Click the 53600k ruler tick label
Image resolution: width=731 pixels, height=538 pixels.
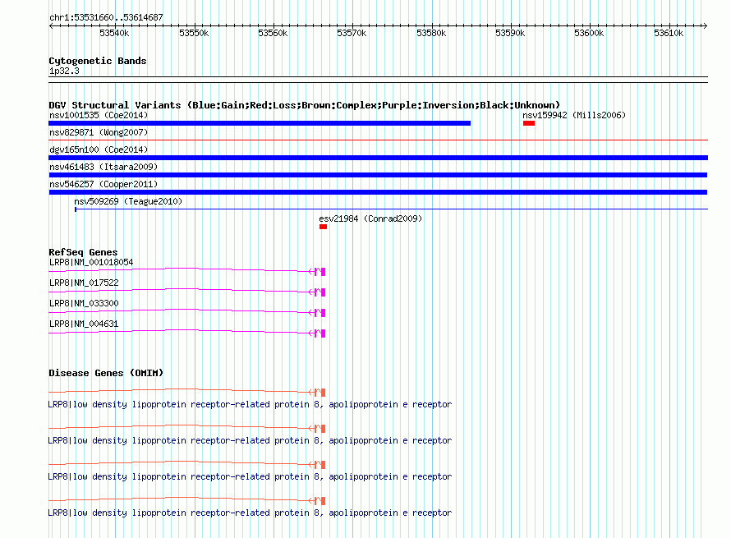pyautogui.click(x=589, y=34)
